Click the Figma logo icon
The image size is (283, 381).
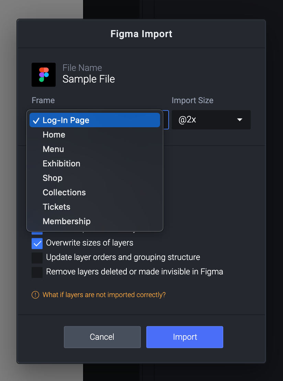click(x=44, y=75)
